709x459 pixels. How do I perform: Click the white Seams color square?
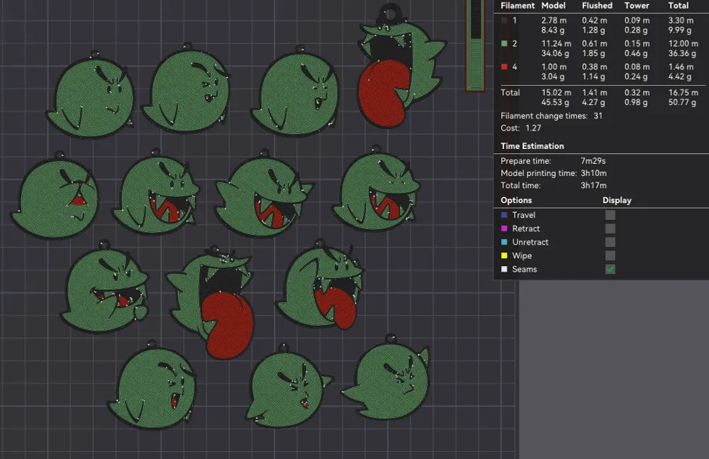(x=504, y=270)
